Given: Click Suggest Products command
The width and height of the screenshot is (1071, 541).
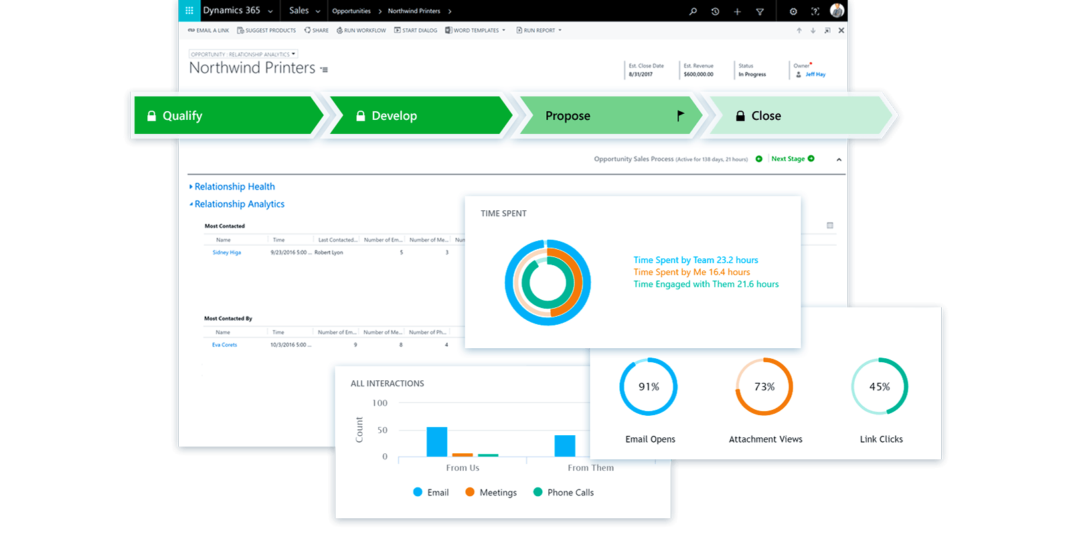Looking at the screenshot, I should (266, 30).
